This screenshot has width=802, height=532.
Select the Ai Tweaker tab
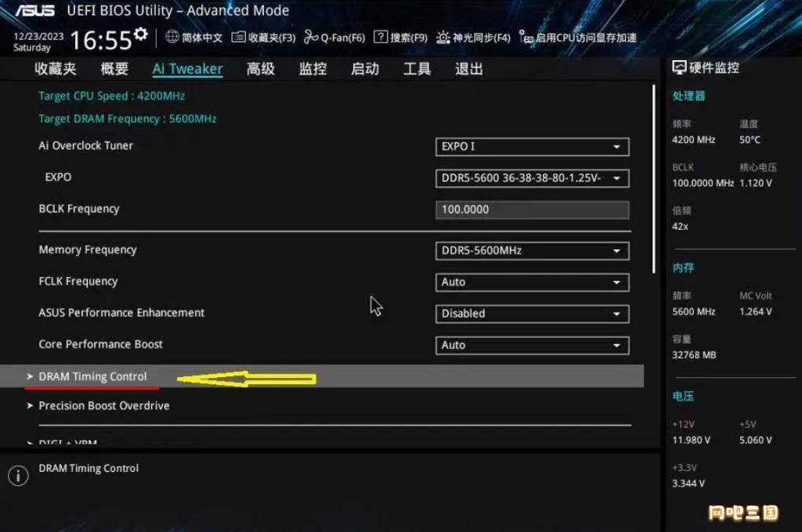pyautogui.click(x=187, y=69)
